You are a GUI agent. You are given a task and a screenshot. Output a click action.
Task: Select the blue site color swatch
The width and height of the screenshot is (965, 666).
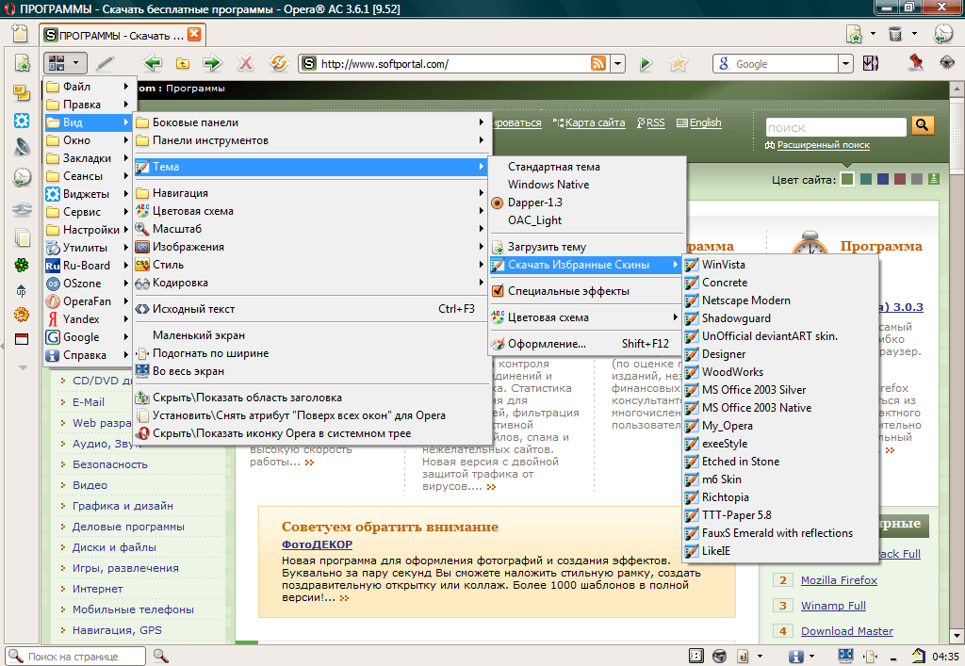pos(882,179)
